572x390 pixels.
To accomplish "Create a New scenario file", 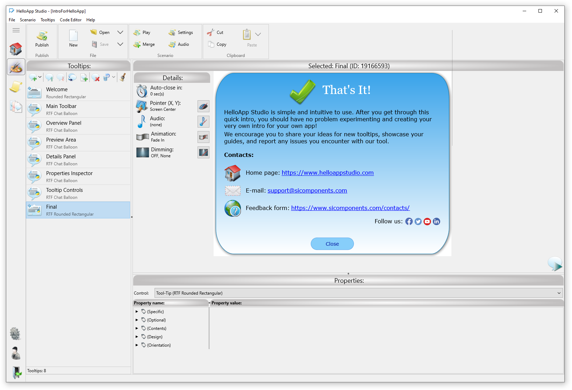I will pyautogui.click(x=73, y=38).
